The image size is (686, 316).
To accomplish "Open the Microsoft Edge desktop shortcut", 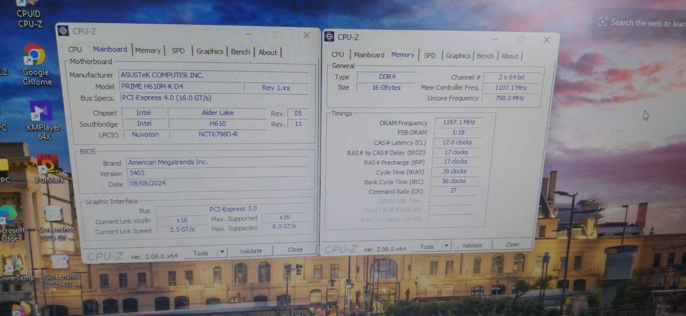I will tap(10, 224).
